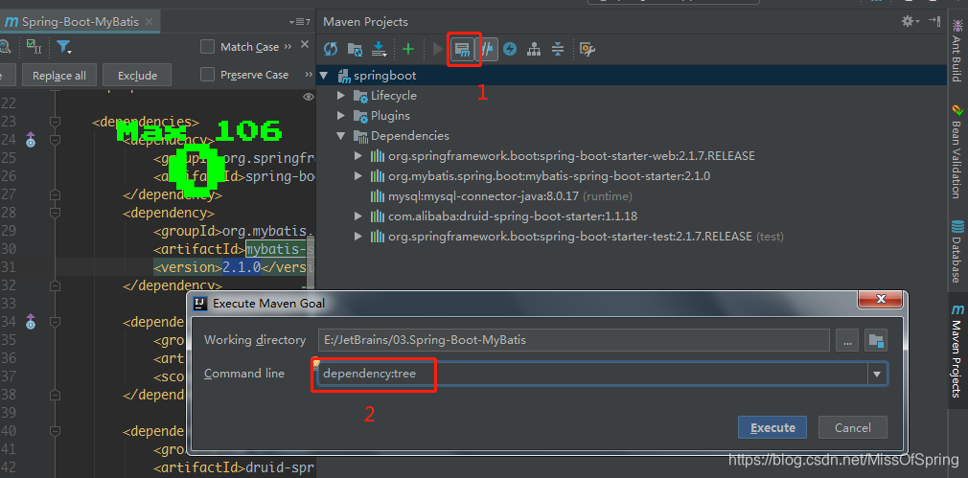Hide the Maven Projects tool window

(x=934, y=22)
